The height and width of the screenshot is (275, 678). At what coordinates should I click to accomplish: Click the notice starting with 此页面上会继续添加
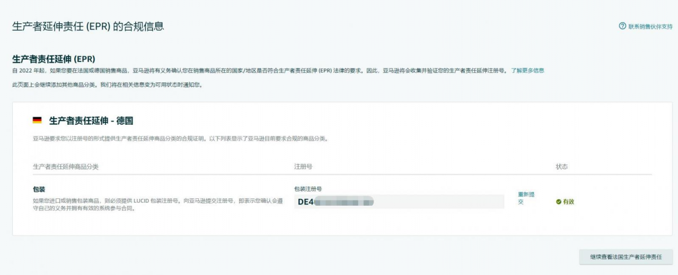coord(107,85)
